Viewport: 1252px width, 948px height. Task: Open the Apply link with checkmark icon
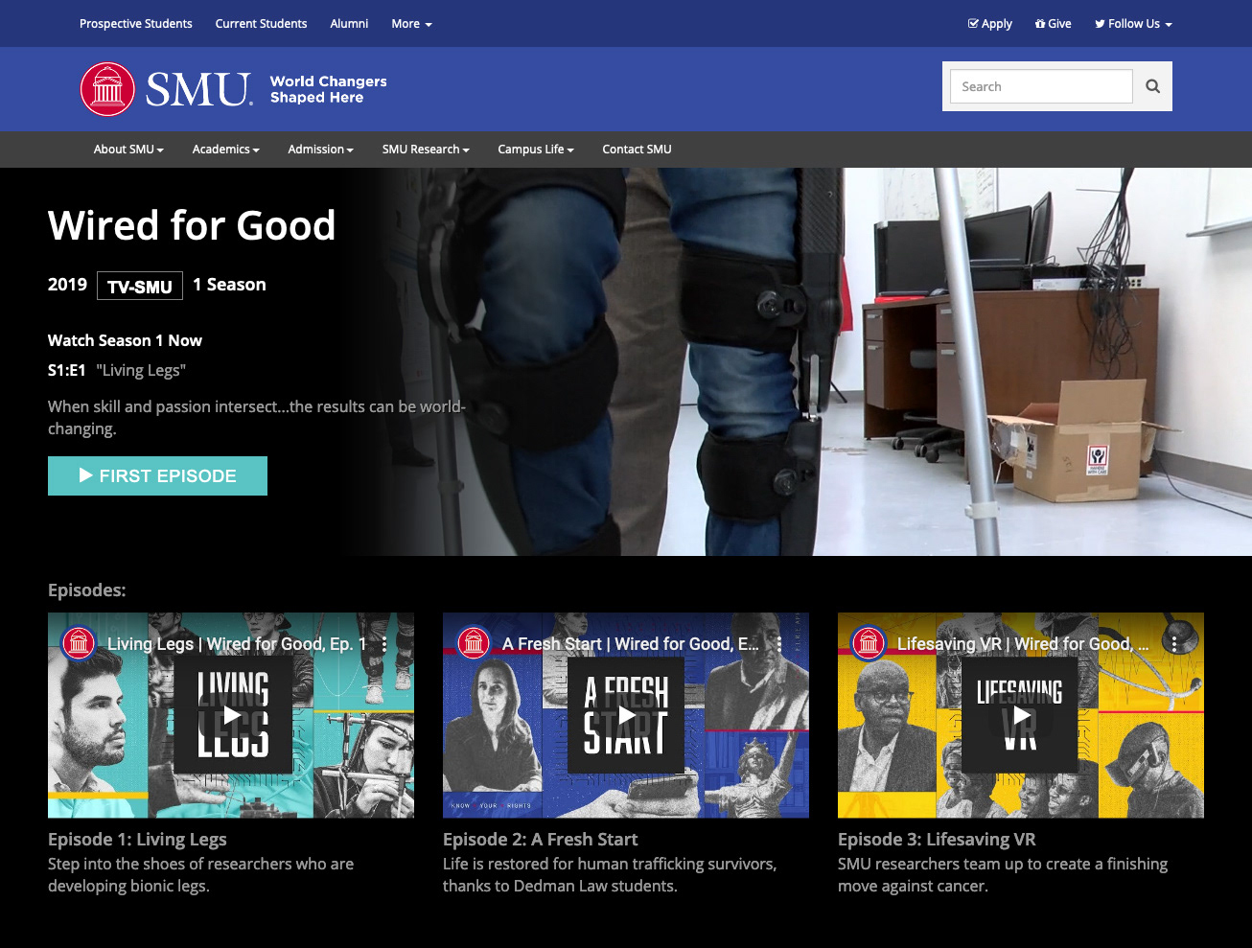(990, 24)
